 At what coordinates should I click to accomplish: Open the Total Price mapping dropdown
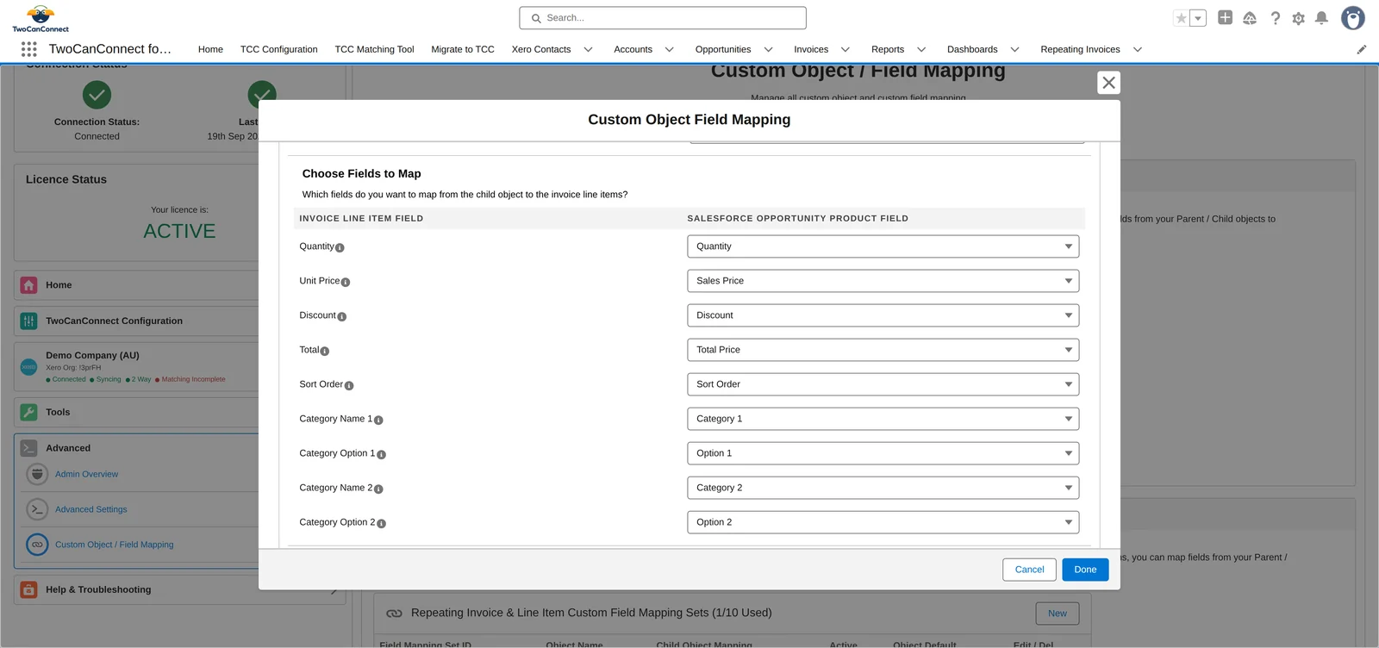coord(883,350)
